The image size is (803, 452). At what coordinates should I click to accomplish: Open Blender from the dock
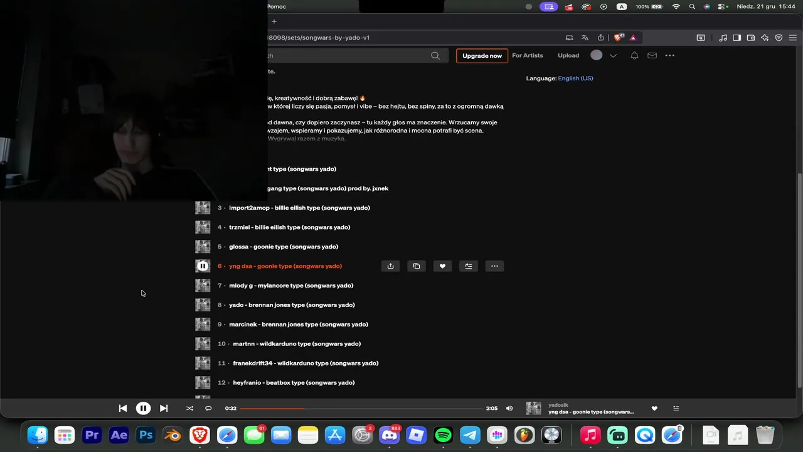173,435
